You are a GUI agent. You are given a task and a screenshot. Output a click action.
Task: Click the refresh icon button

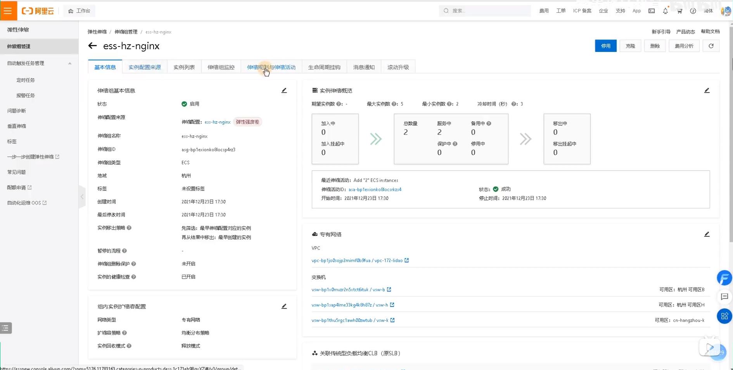pyautogui.click(x=711, y=46)
